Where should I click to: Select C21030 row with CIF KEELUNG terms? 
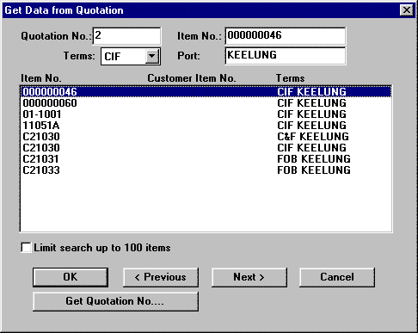click(206, 148)
